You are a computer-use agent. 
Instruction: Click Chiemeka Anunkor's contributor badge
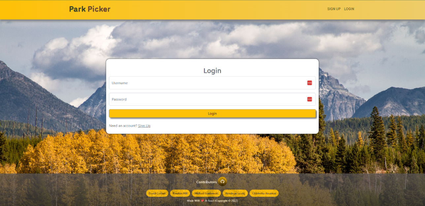tap(264, 193)
